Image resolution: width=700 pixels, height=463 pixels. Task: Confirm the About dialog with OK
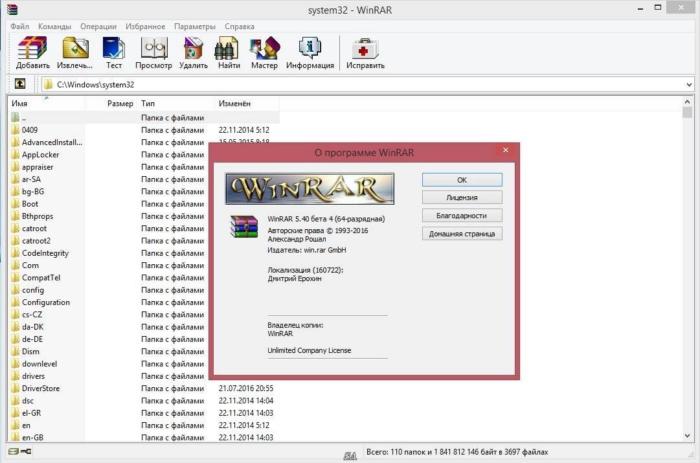(462, 180)
